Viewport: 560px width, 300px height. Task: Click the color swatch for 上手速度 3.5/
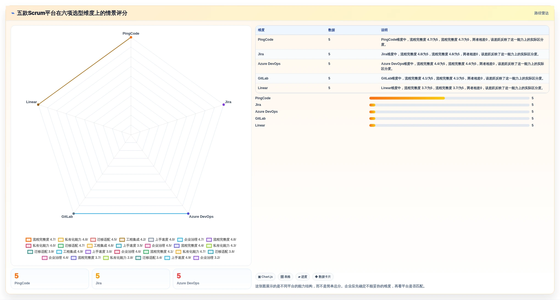point(119,246)
